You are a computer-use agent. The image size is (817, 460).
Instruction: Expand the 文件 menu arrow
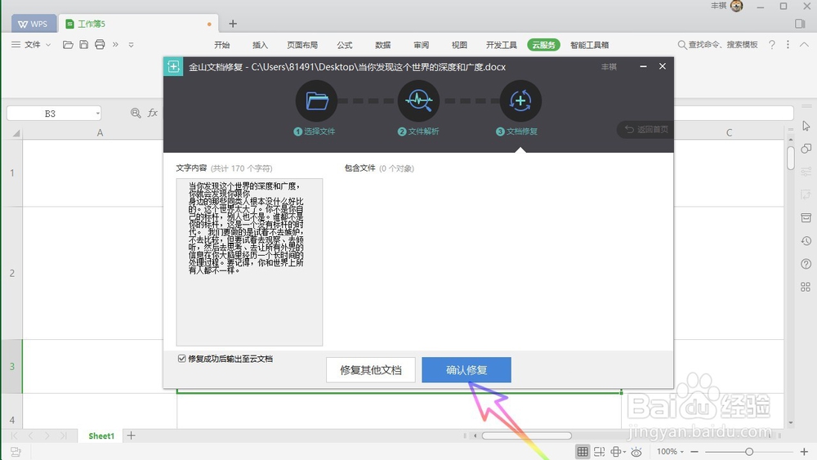[48, 45]
